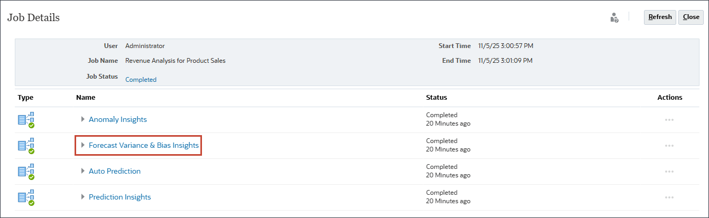This screenshot has width=709, height=218.
Task: Click the user assistance icon near Refresh
Action: (x=614, y=17)
